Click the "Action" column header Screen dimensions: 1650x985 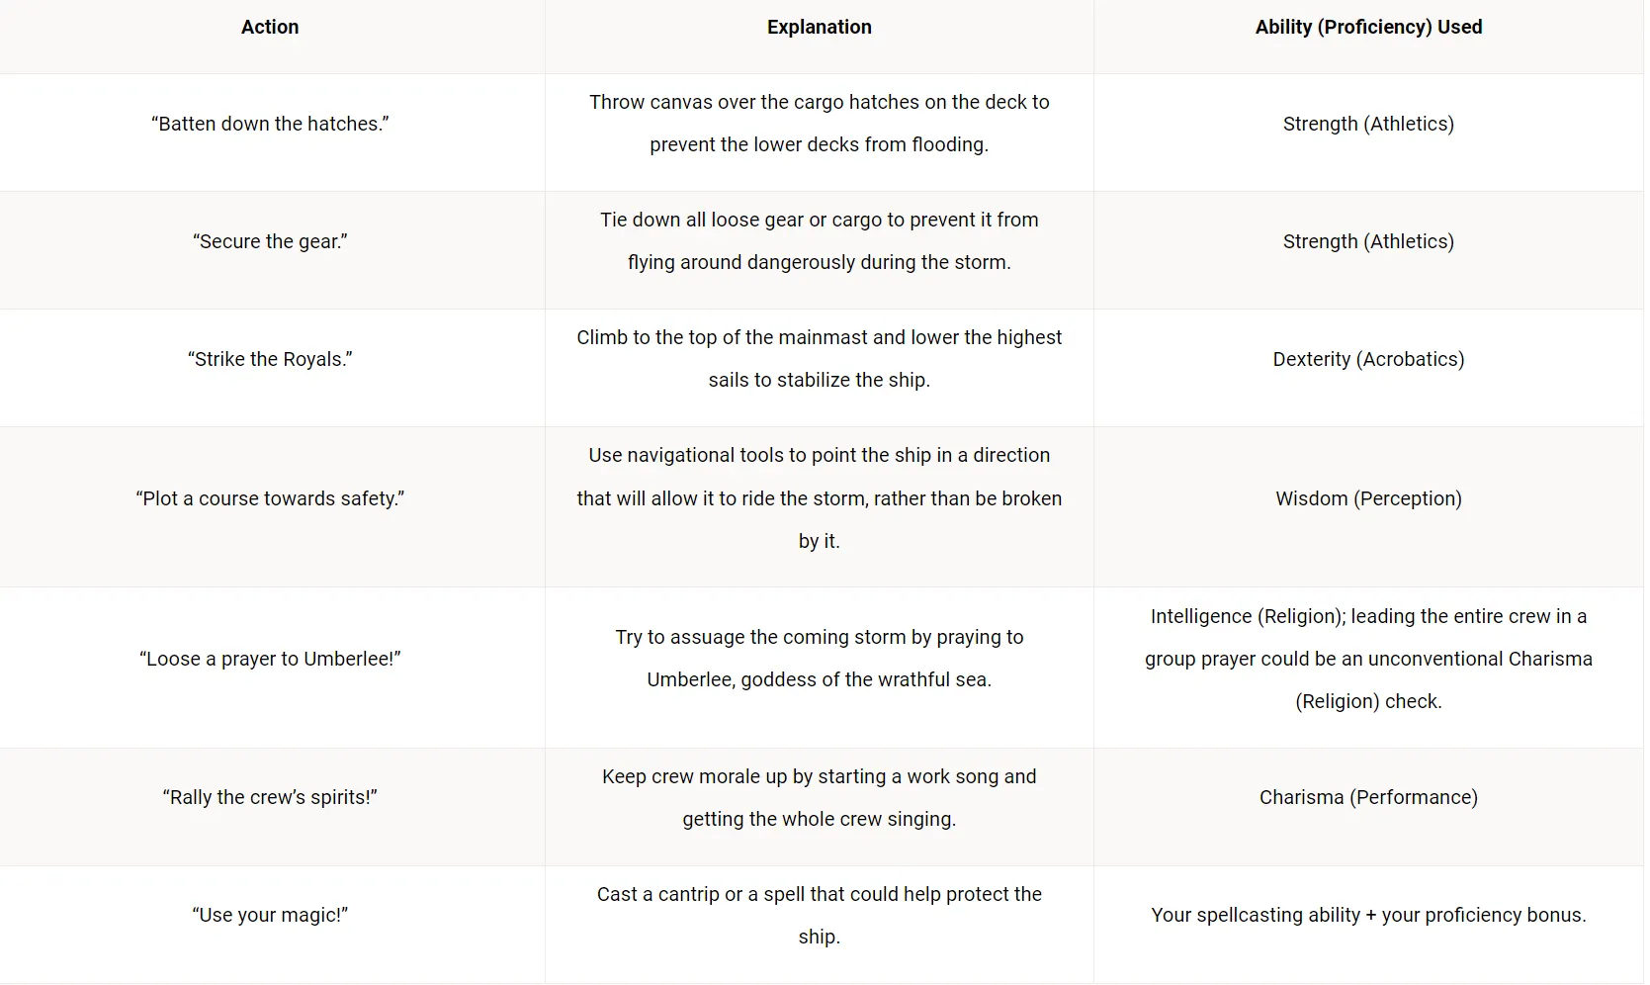click(x=270, y=28)
